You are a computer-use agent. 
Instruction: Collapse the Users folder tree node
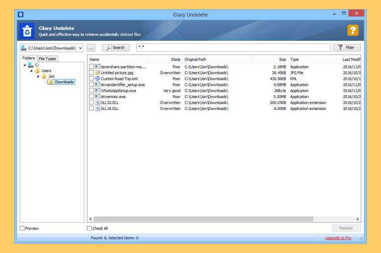tap(31, 71)
